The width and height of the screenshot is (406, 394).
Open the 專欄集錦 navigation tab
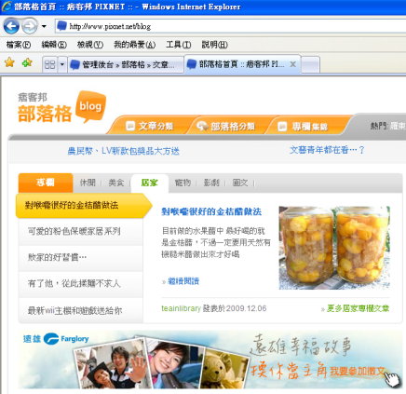(304, 126)
